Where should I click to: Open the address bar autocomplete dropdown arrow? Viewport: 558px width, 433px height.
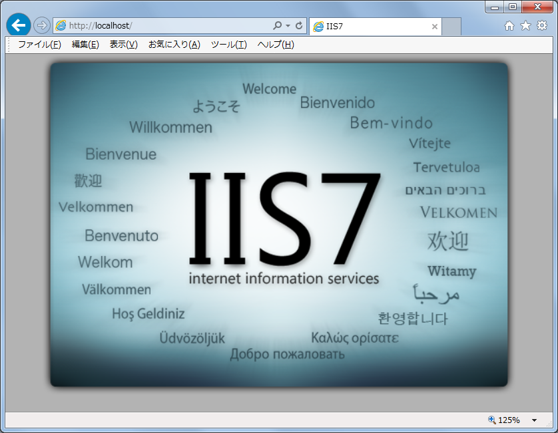288,25
